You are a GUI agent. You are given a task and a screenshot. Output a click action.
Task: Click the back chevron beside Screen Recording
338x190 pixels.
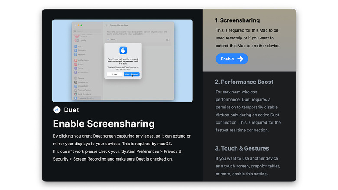[107, 26]
